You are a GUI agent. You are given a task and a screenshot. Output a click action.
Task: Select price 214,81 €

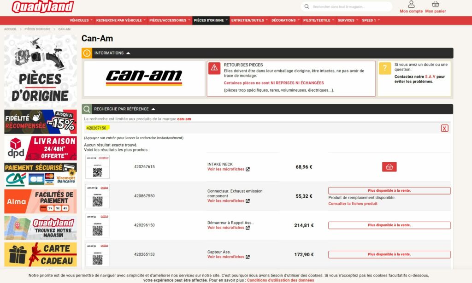tap(304, 225)
